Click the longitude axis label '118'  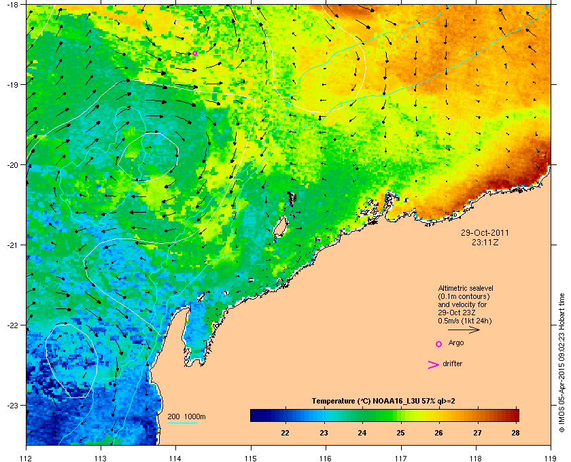click(476, 459)
